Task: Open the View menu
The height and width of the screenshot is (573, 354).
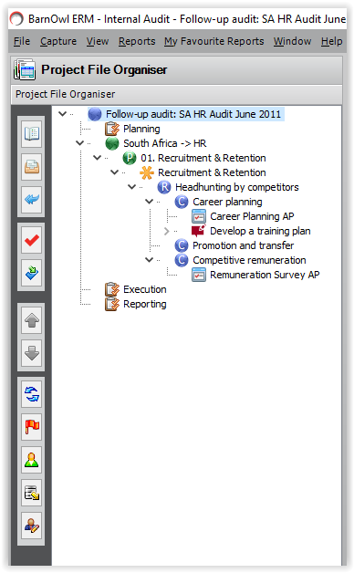Action: click(x=98, y=41)
